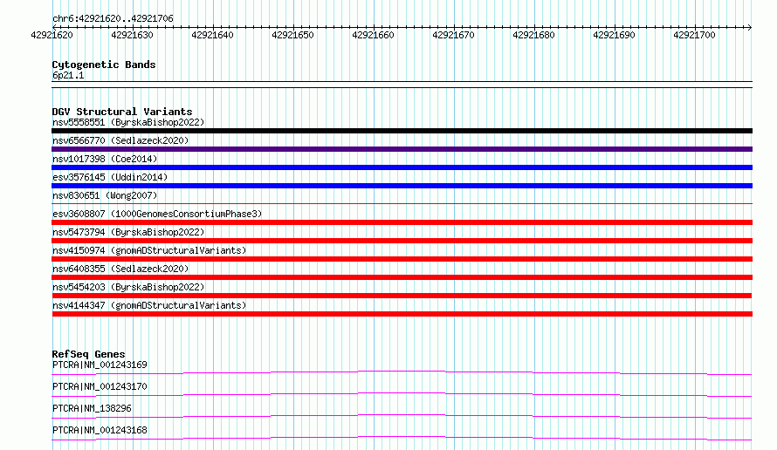Click ruler position label 42921620
The width and height of the screenshot is (777, 450).
(x=52, y=35)
